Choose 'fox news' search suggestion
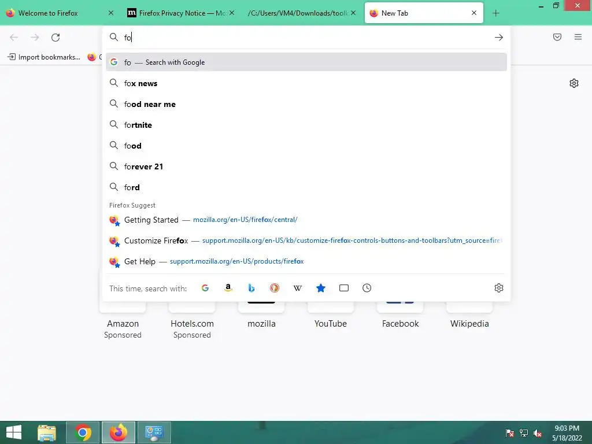 (x=306, y=83)
